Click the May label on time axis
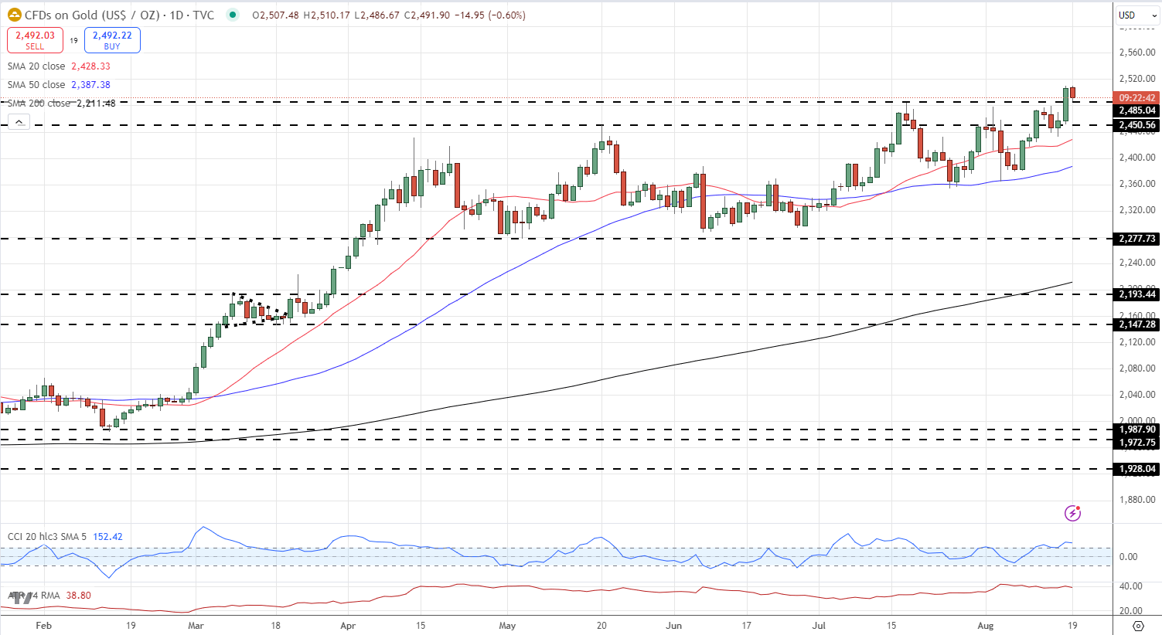Viewport: 1162px width, 635px height. click(507, 625)
